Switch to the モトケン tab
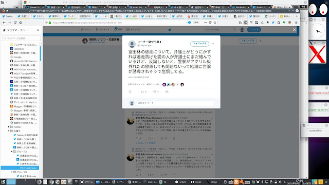The image size is (329, 185). (39, 16)
